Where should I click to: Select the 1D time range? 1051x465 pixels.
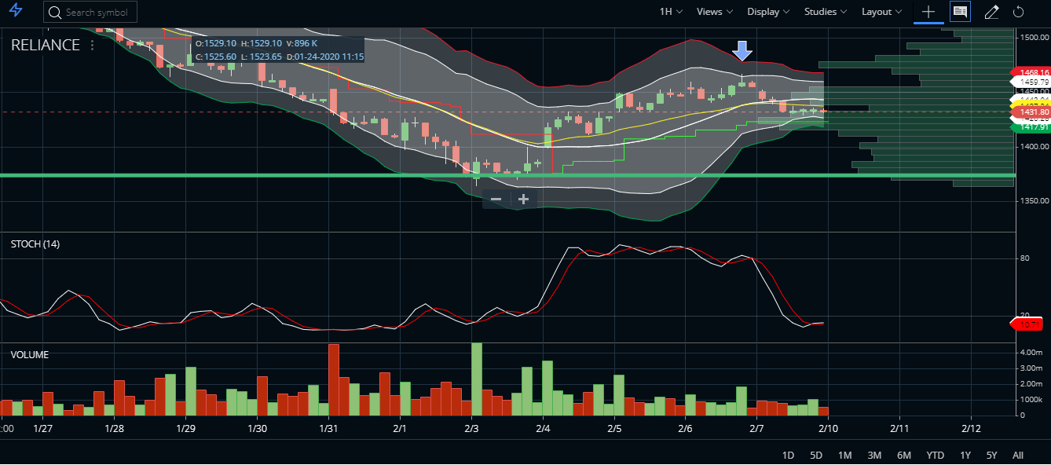pyautogui.click(x=789, y=455)
